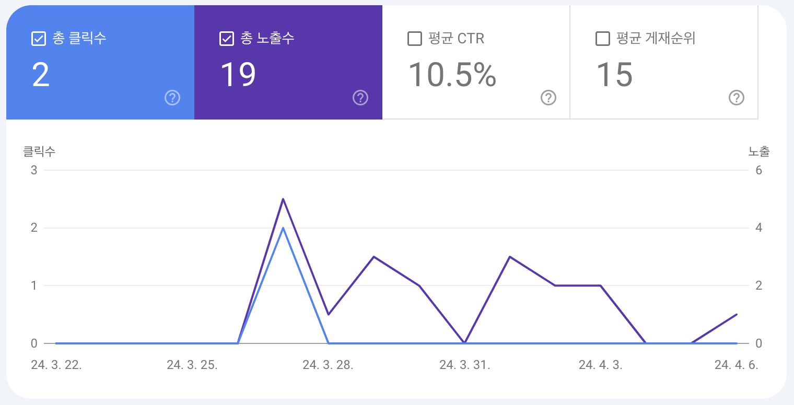Viewport: 794px width, 405px height.
Task: Uncheck the 총 노출수 checkbox
Action: [x=227, y=38]
